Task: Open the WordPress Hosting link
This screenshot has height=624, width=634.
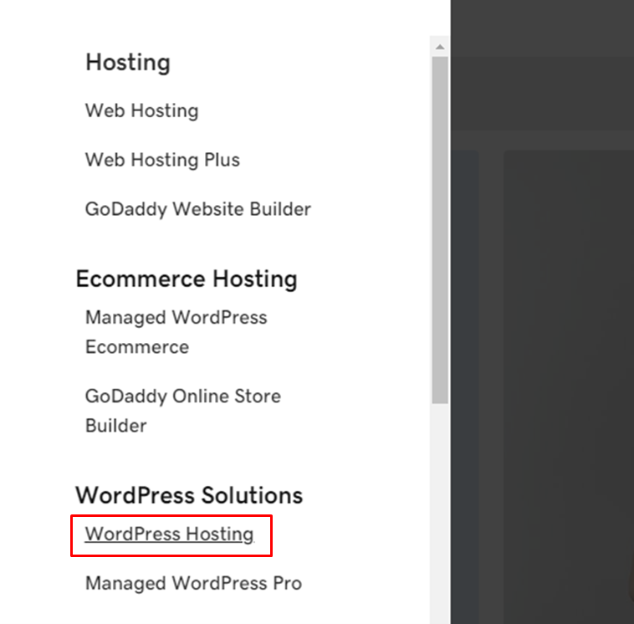Action: pyautogui.click(x=170, y=534)
